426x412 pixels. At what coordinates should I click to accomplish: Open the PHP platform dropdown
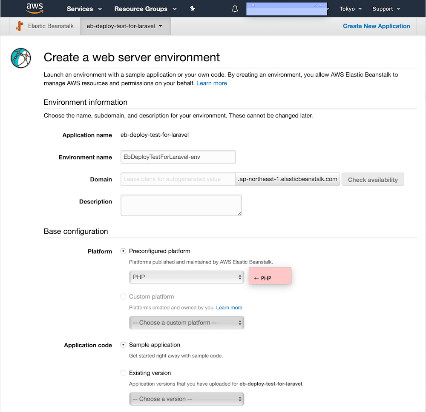pyautogui.click(x=186, y=277)
